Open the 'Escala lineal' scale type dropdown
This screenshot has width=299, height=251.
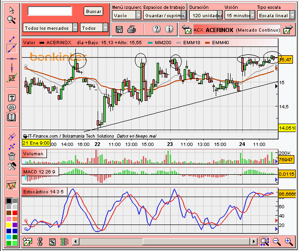click(276, 15)
